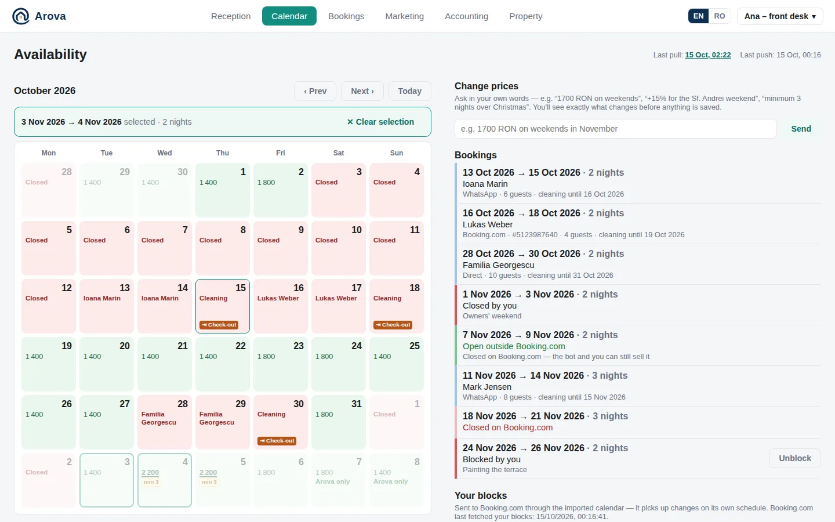Open the Bookings tab

coord(346,16)
